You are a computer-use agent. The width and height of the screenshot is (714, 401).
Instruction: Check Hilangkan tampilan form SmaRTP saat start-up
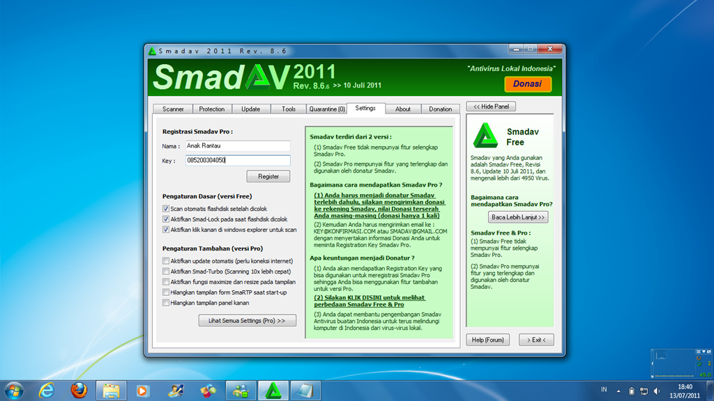tap(166, 292)
